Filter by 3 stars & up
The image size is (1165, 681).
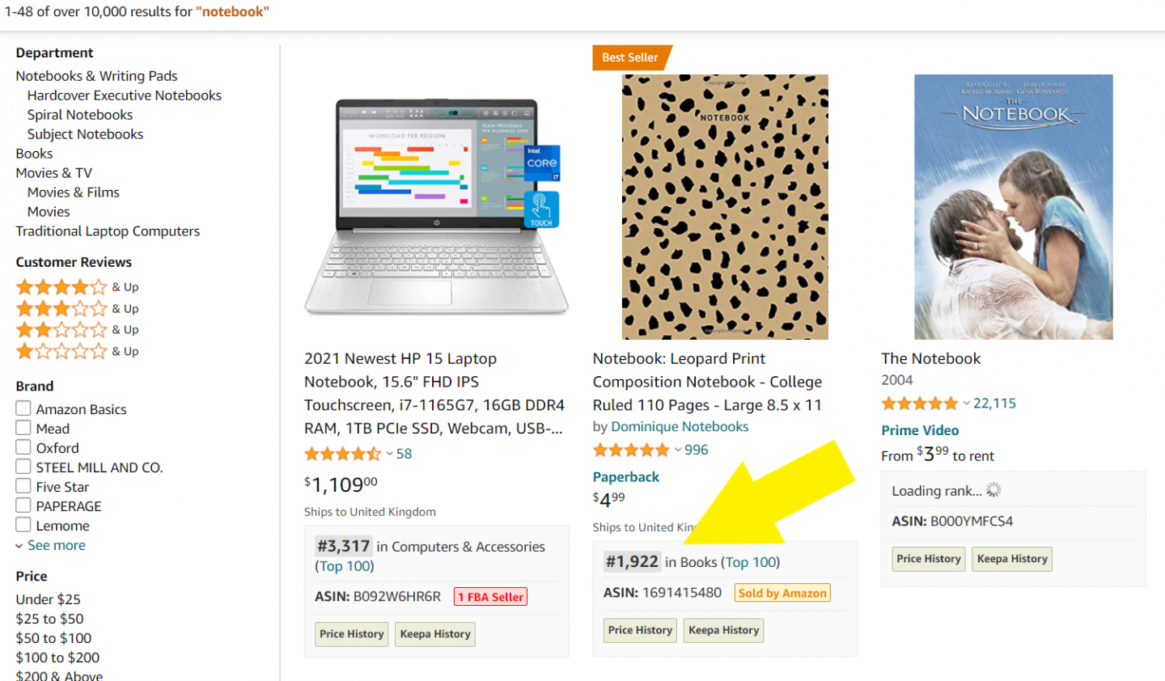click(77, 309)
